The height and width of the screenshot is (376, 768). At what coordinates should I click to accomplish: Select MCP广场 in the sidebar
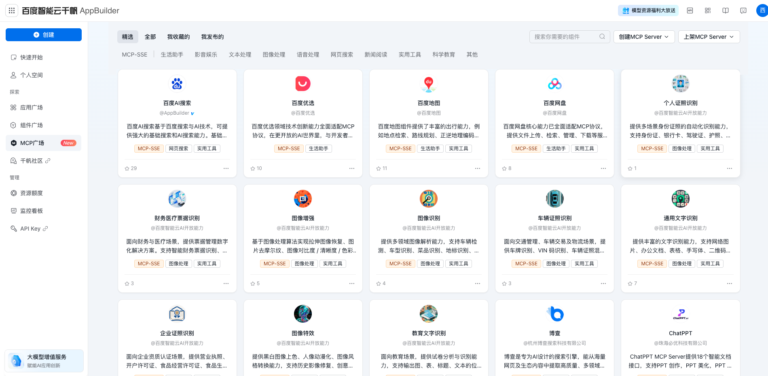coord(44,143)
